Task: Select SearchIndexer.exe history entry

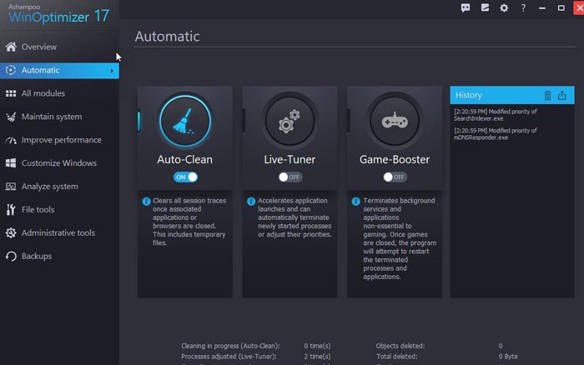Action: click(x=496, y=115)
